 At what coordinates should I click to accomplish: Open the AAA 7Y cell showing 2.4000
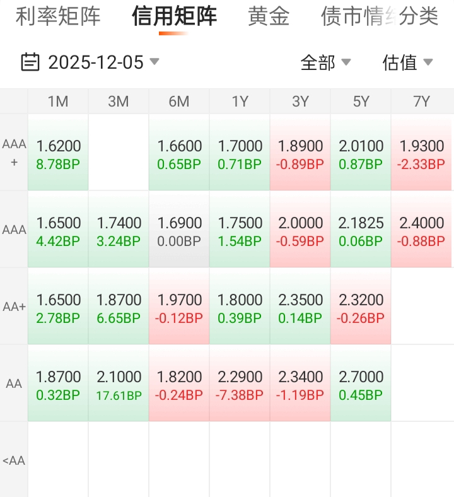coord(421,231)
